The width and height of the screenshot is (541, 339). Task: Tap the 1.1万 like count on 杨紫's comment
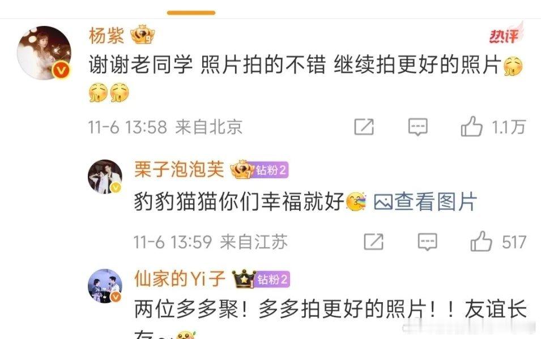pos(509,127)
